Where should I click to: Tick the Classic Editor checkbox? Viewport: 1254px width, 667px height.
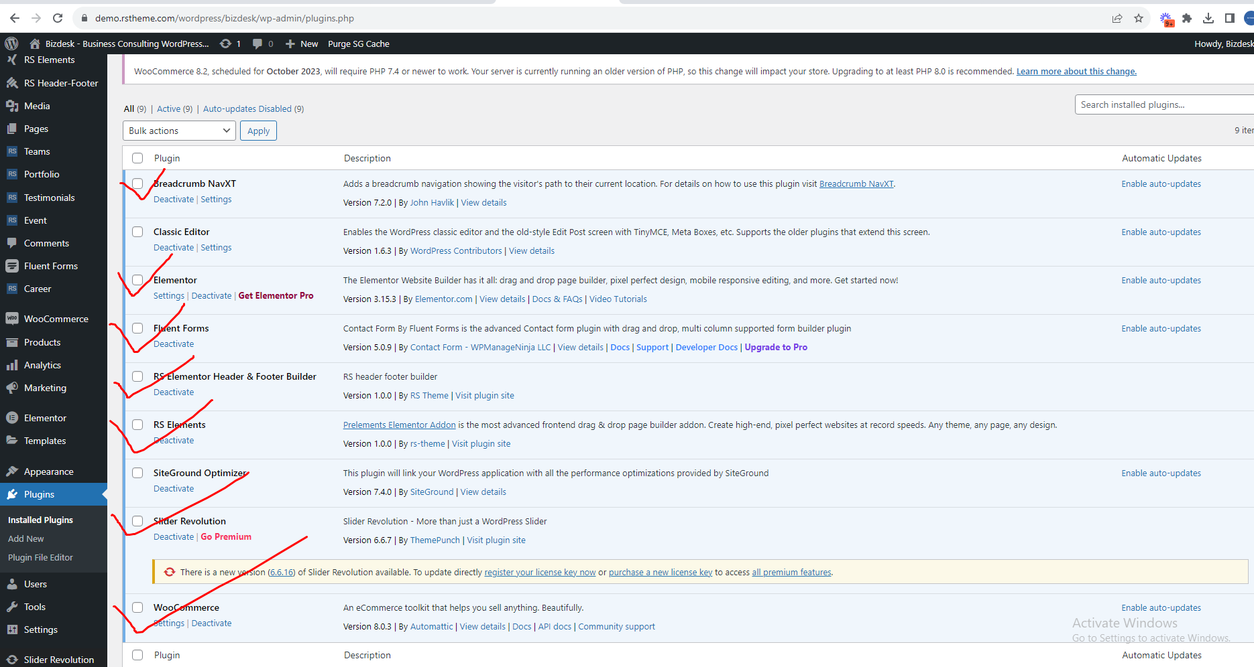point(137,232)
